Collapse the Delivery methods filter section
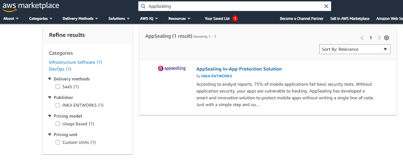 [50, 79]
